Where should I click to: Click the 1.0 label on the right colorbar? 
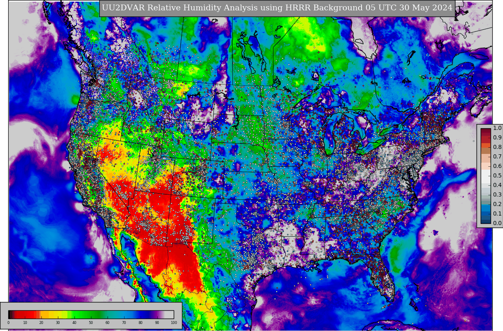click(497, 128)
